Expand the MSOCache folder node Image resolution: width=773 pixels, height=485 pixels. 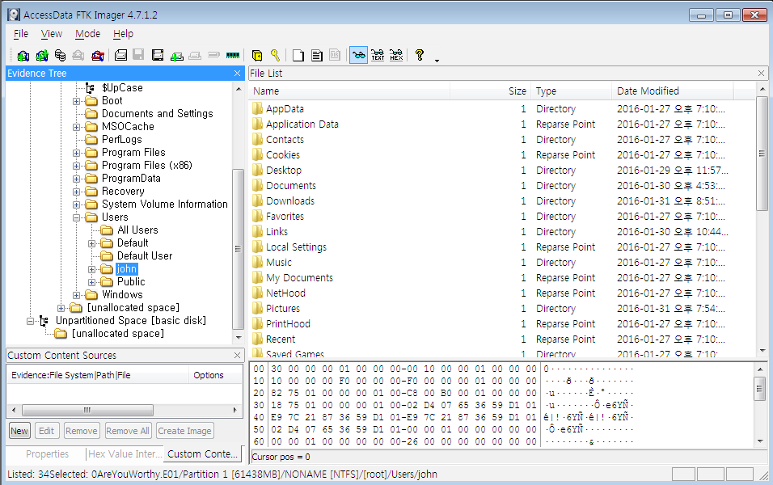(x=77, y=127)
